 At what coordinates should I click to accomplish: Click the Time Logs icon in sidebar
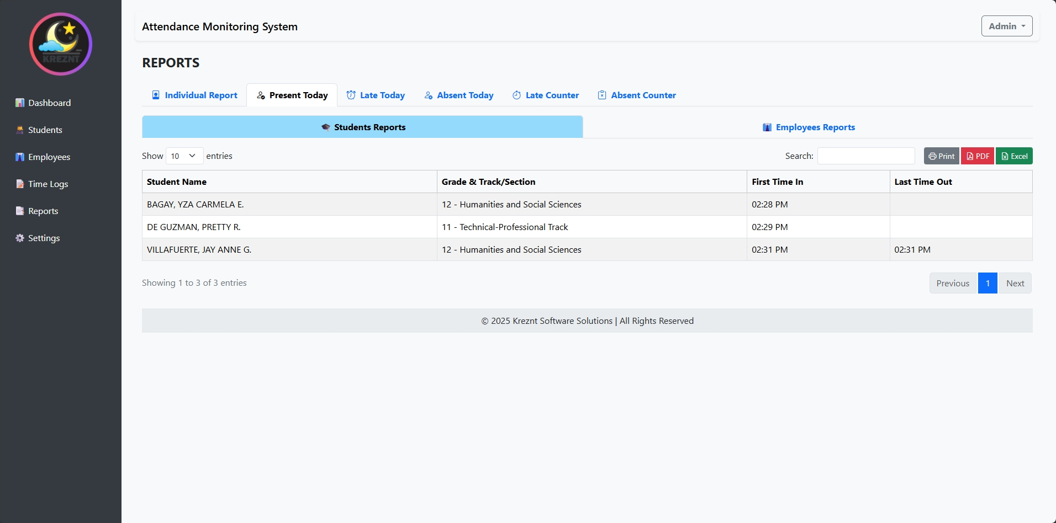20,184
